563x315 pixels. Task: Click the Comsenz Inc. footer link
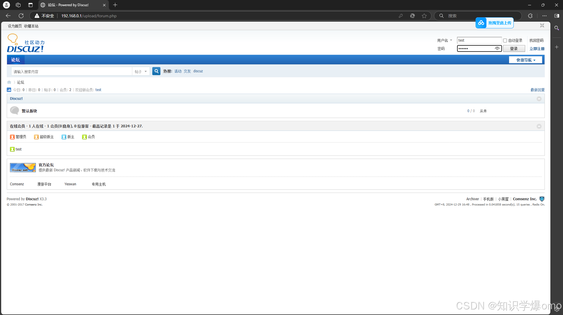525,199
